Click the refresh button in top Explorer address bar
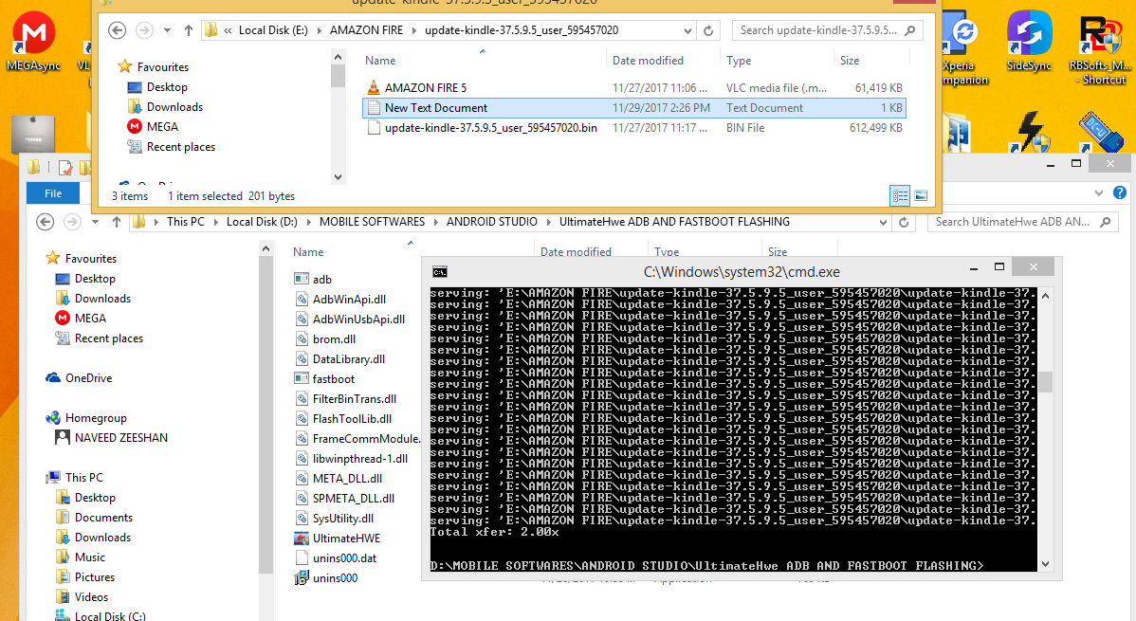The height and width of the screenshot is (621, 1136). 708,30
